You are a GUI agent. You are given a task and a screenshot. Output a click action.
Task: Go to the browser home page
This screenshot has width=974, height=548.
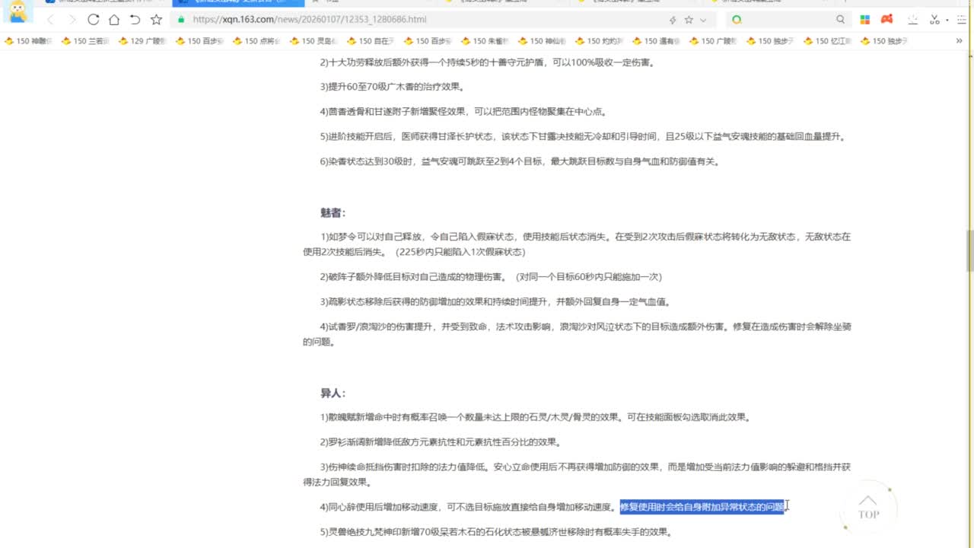[113, 20]
